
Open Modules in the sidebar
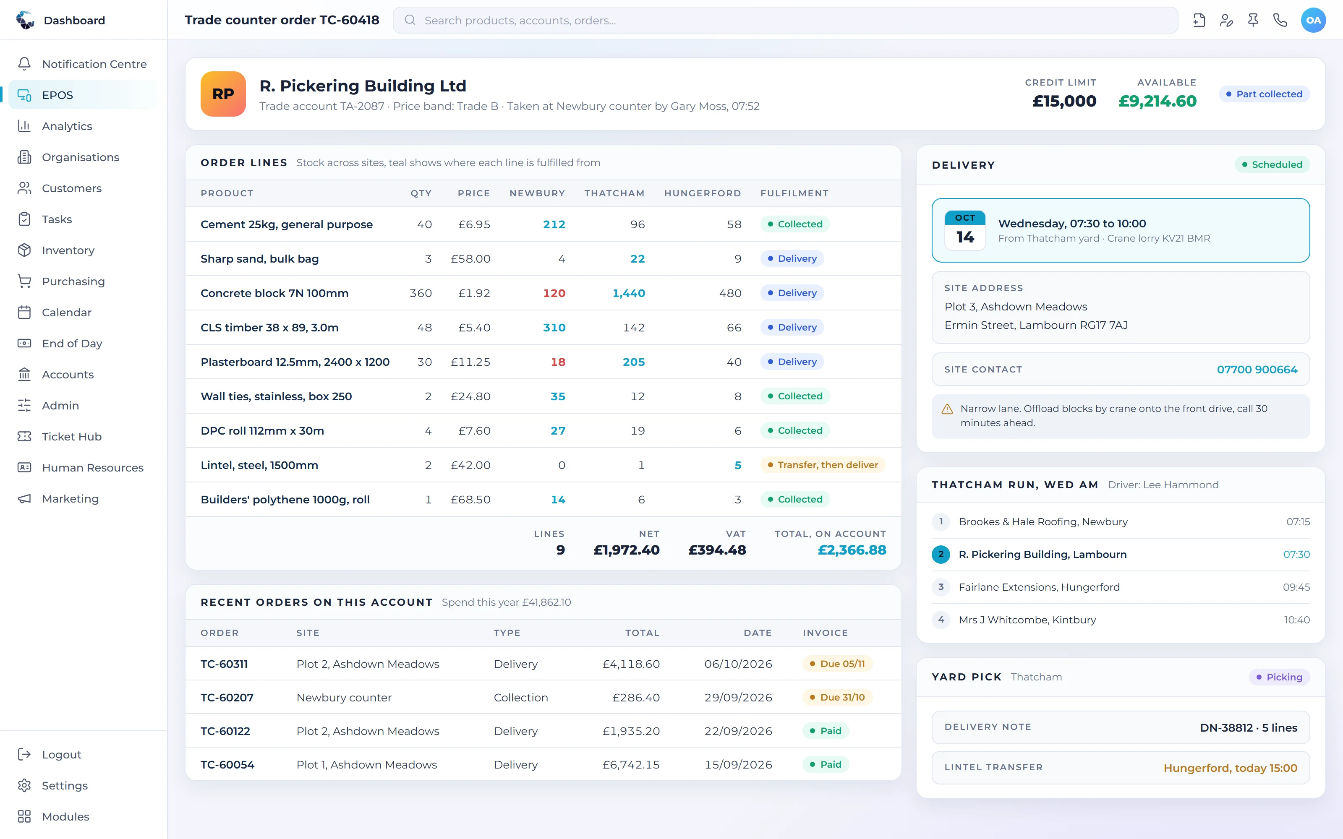coord(83,816)
